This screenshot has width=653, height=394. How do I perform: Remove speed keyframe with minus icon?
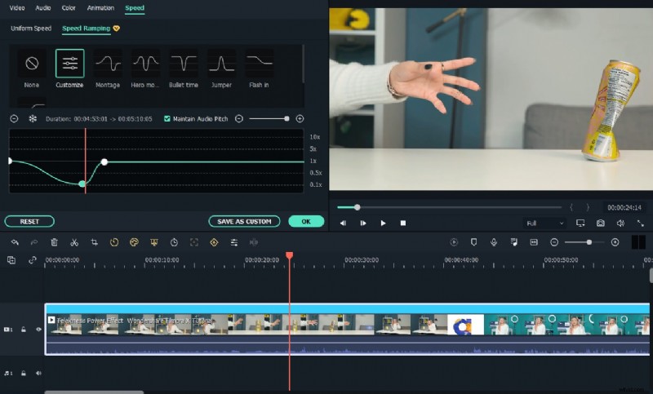[14, 119]
